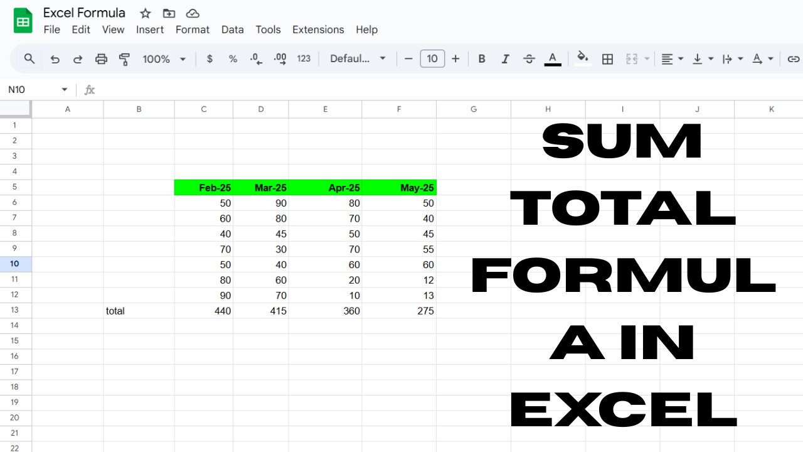
Task: Select the cell with total 275
Action: (399, 310)
